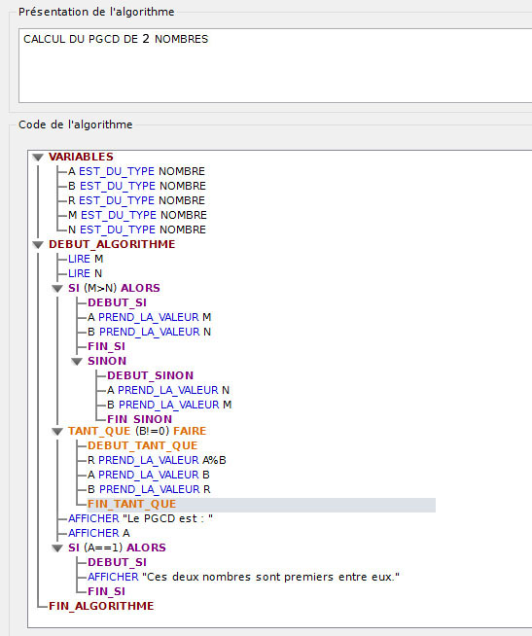Screen dimensions: 532x636
Task: Select the LIRE M instruction
Action: coord(86,260)
